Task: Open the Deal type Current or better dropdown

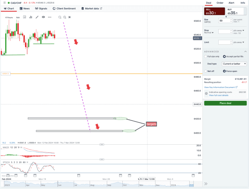Action: point(234,64)
